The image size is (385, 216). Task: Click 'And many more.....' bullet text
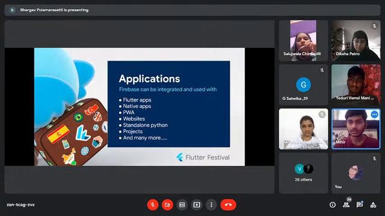pyautogui.click(x=145, y=138)
